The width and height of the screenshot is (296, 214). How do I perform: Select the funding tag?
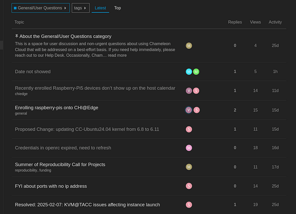[x=45, y=170]
